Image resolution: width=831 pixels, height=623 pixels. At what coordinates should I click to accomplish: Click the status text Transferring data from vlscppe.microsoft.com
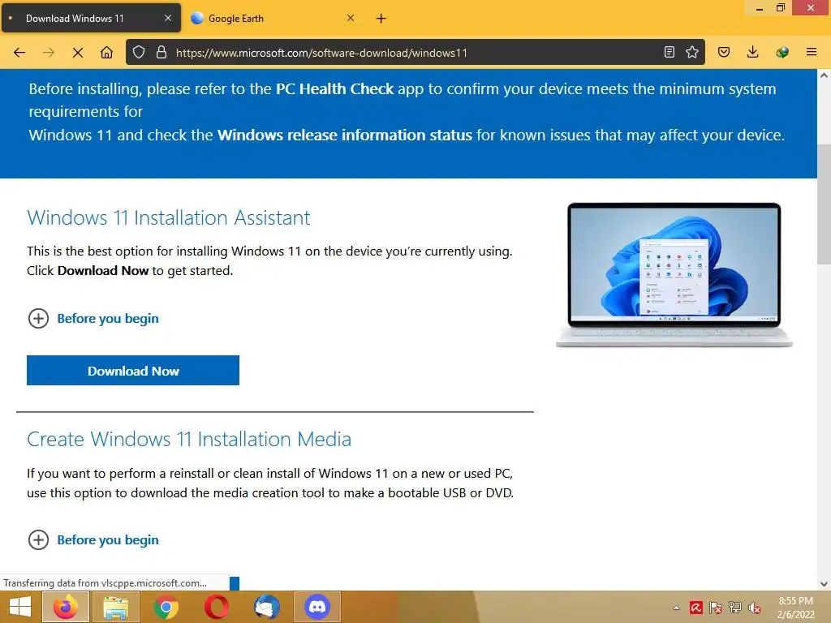click(x=105, y=582)
